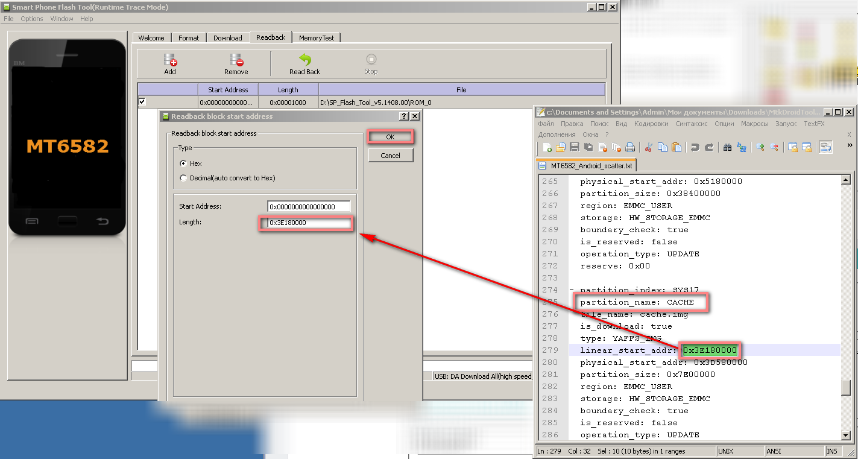Select the Hex radio button

[x=183, y=163]
